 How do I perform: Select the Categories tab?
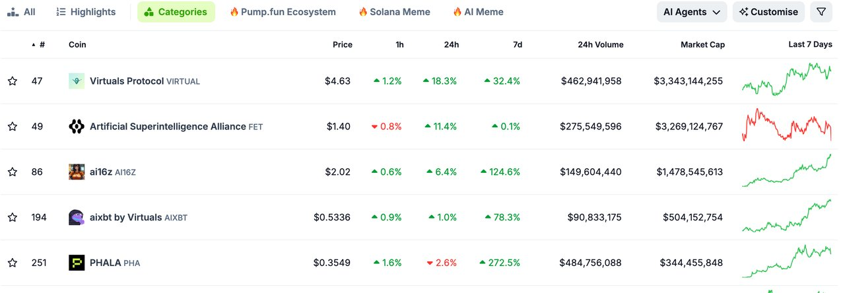pos(176,12)
